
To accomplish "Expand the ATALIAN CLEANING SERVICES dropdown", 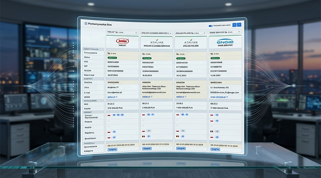I will click(157, 33).
